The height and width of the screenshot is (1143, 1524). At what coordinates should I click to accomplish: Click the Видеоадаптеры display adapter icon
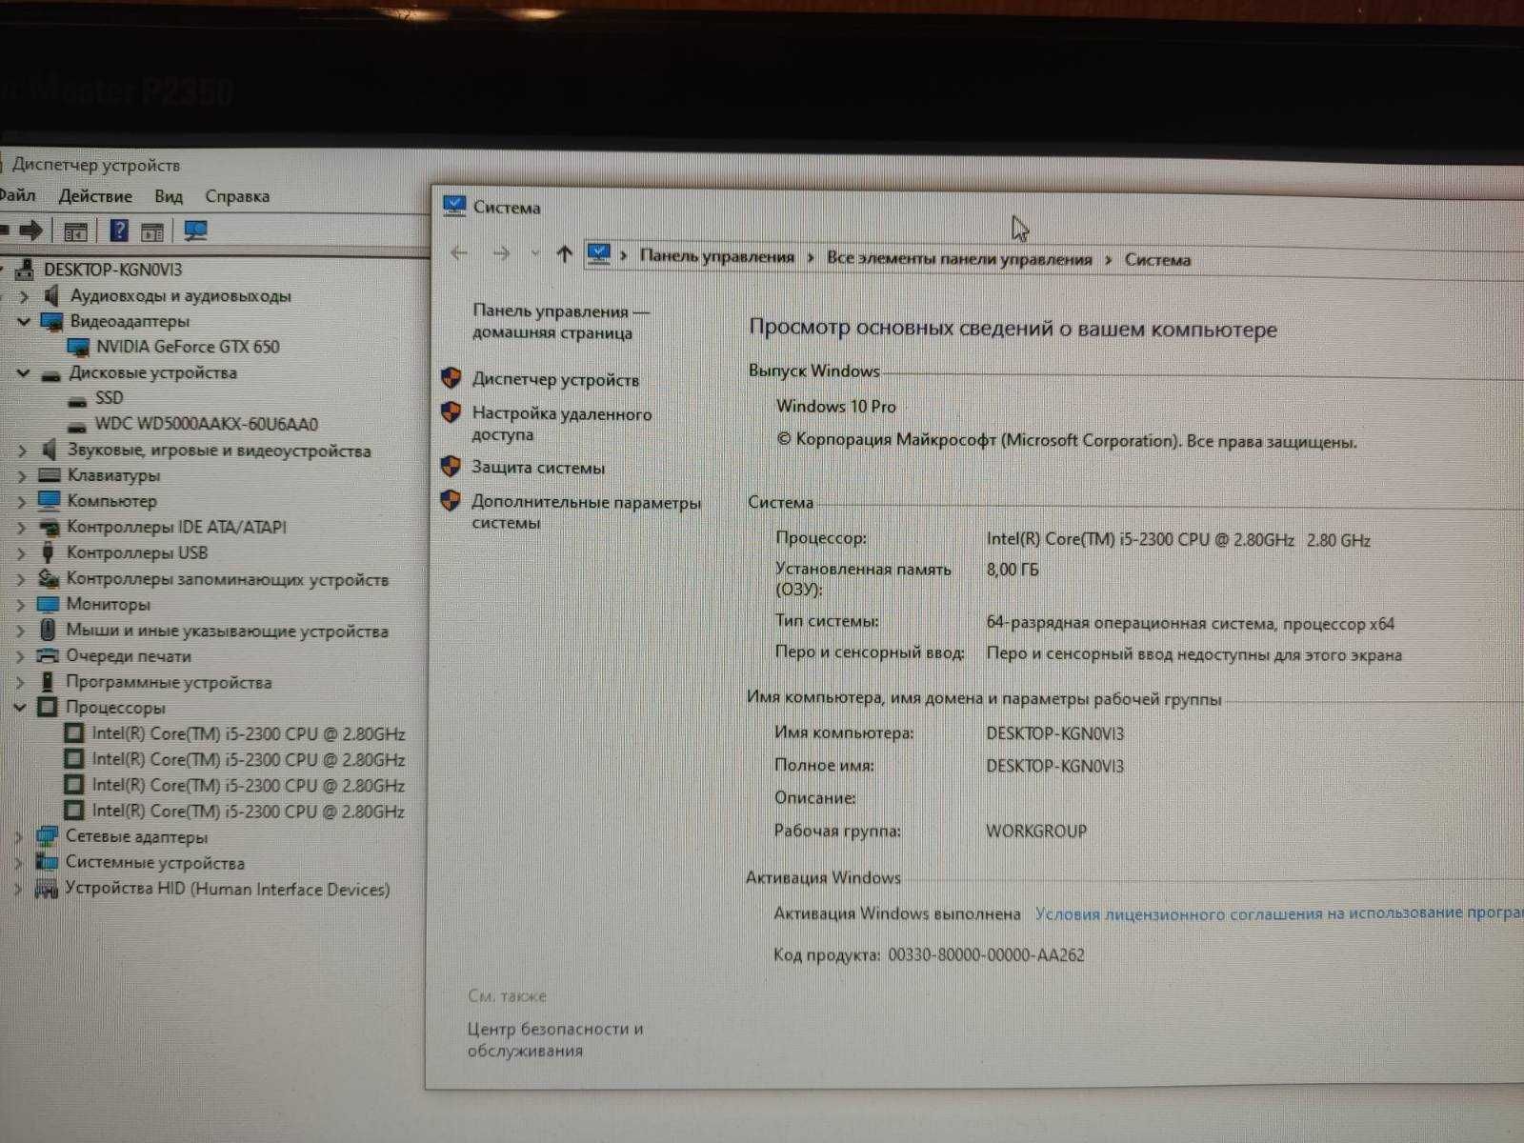[x=51, y=322]
